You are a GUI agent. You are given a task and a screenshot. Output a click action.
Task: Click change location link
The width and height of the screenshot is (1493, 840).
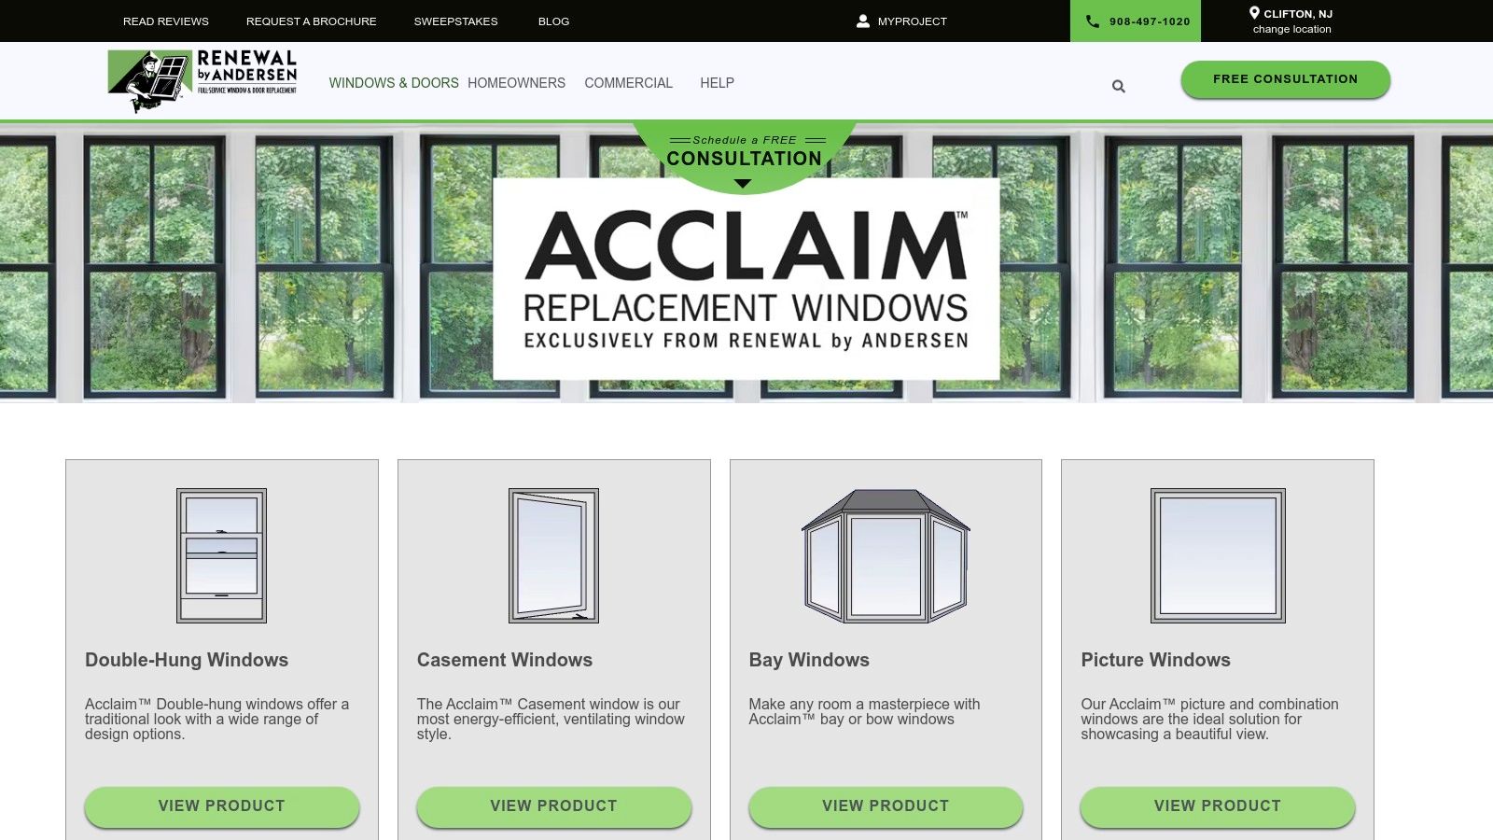[x=1291, y=29]
